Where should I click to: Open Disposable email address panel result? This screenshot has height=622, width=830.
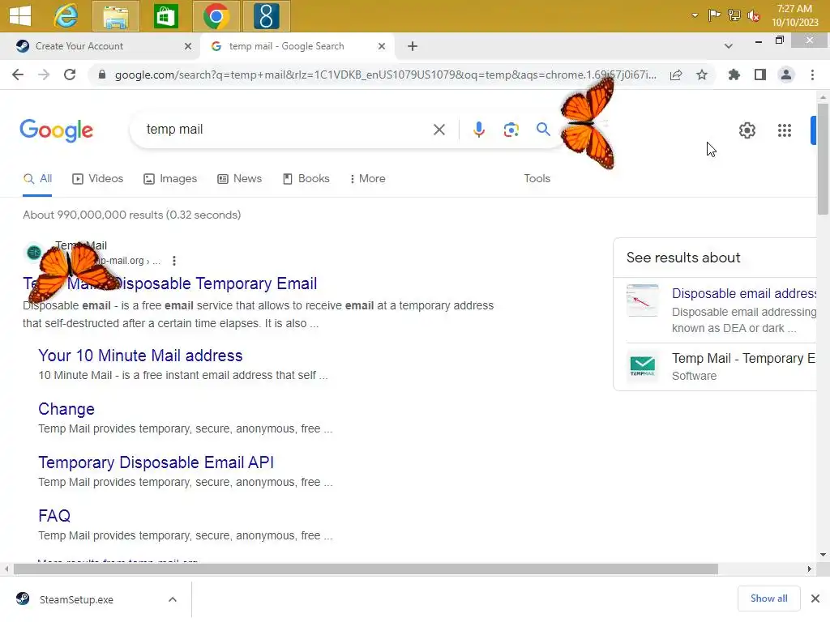click(744, 293)
